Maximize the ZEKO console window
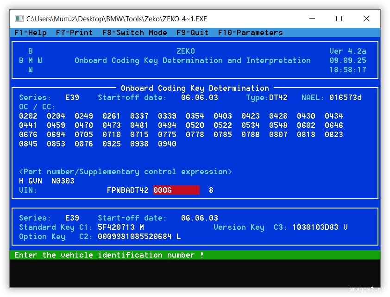390x297 pixels. pyautogui.click(x=339, y=19)
